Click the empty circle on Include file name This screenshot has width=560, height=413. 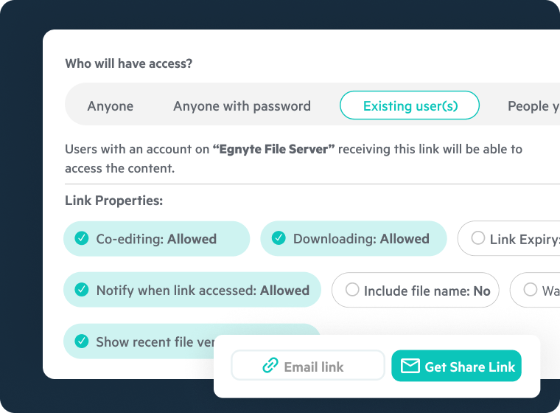(x=352, y=290)
